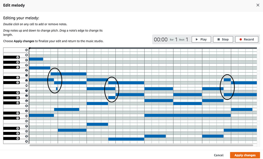Click the horizontal scrollbar under the note grid
263x159 pixels.
141,145
